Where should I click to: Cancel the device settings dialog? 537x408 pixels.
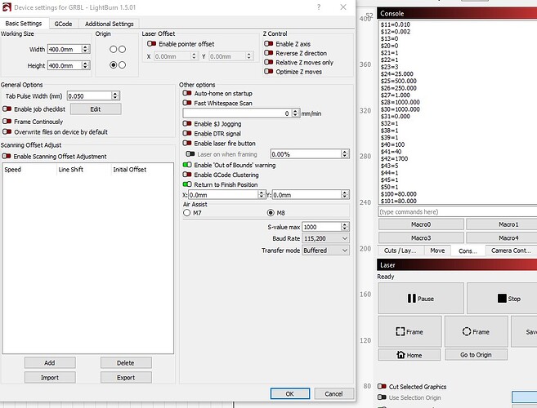[333, 393]
